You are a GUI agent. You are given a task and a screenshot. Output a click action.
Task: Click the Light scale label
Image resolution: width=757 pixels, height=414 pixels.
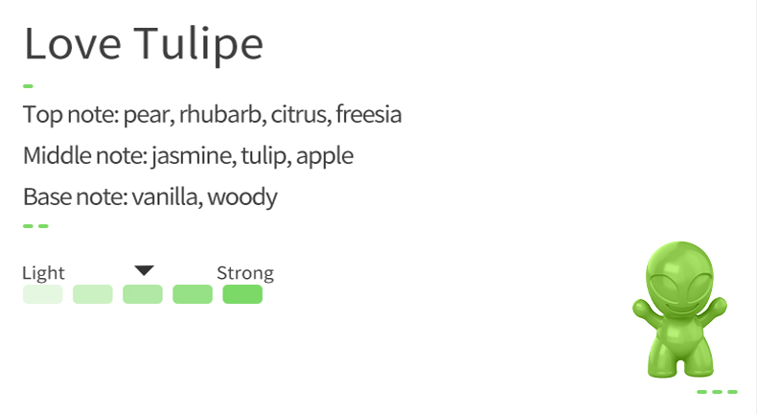coord(43,273)
